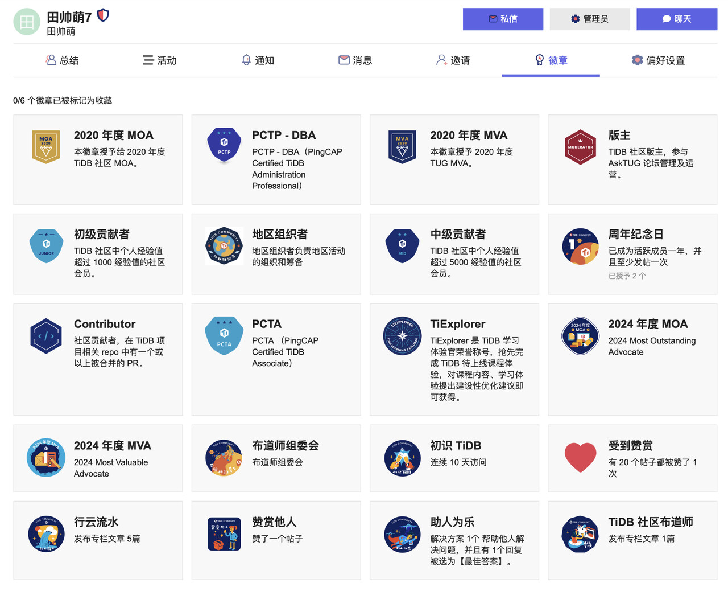The height and width of the screenshot is (591, 728).
Task: Open the 布道师组委会 badge title
Action: (286, 446)
